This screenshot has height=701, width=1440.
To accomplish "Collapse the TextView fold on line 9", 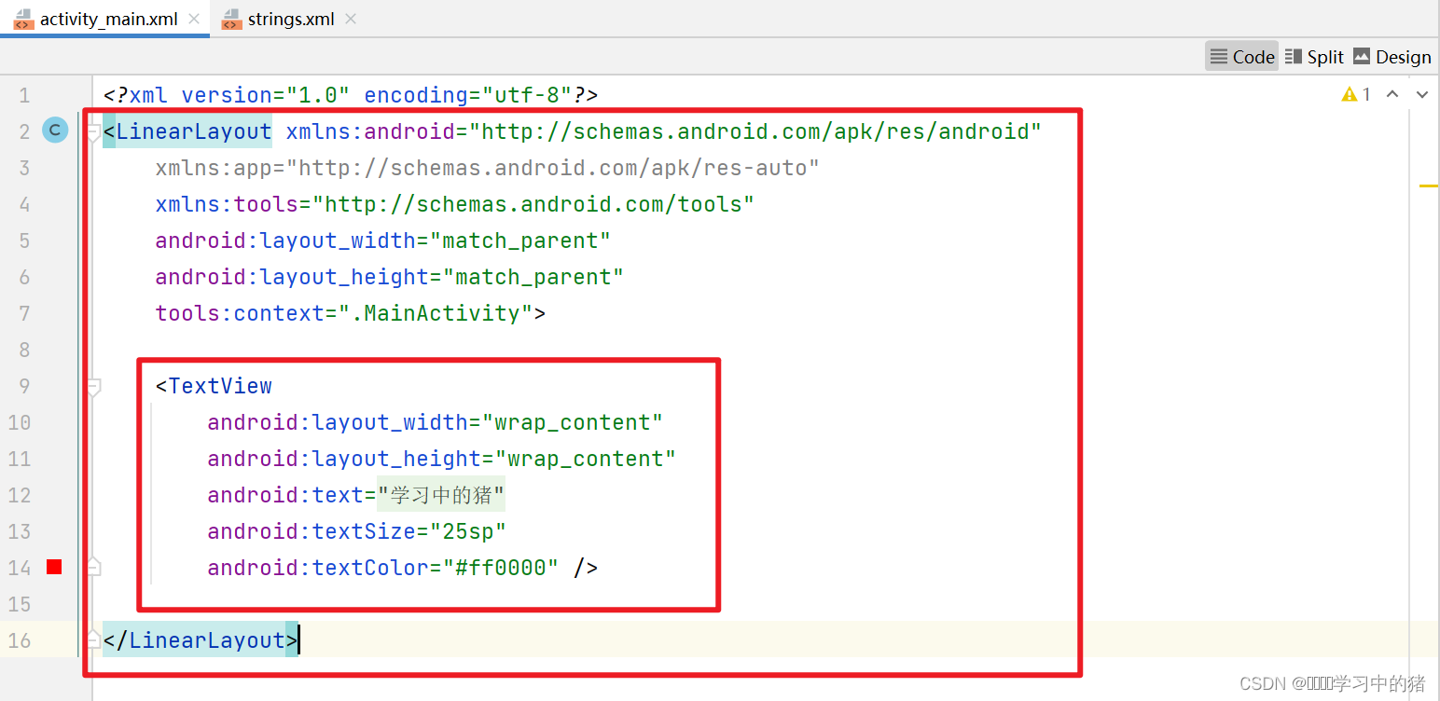I will click(92, 387).
